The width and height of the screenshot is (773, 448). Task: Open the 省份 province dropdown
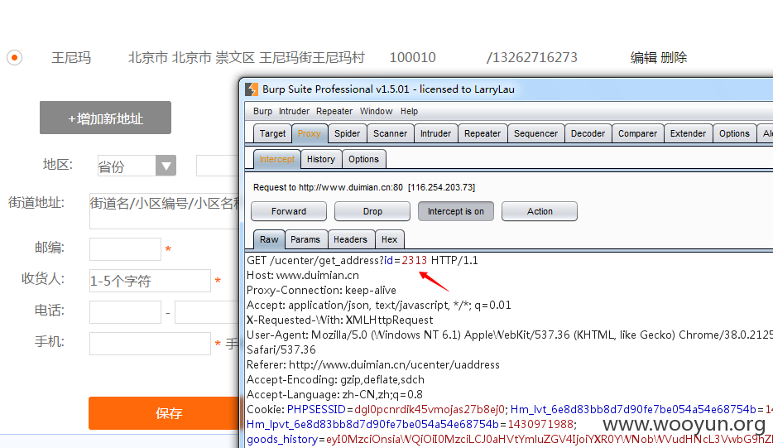pyautogui.click(x=137, y=166)
